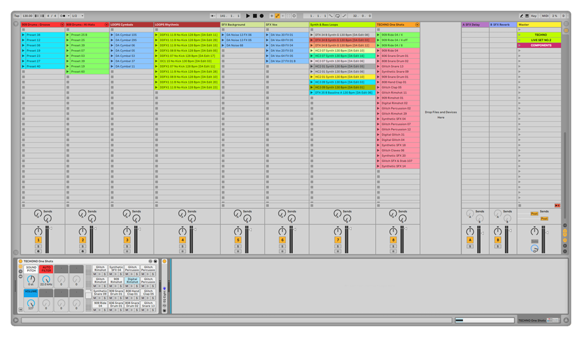Select the SFX Vox track header

pyautogui.click(x=287, y=25)
